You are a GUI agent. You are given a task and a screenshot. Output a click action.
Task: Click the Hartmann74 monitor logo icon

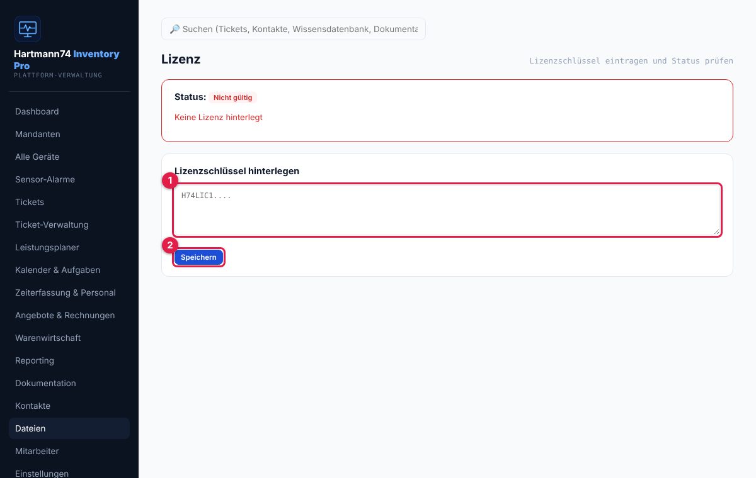(28, 29)
